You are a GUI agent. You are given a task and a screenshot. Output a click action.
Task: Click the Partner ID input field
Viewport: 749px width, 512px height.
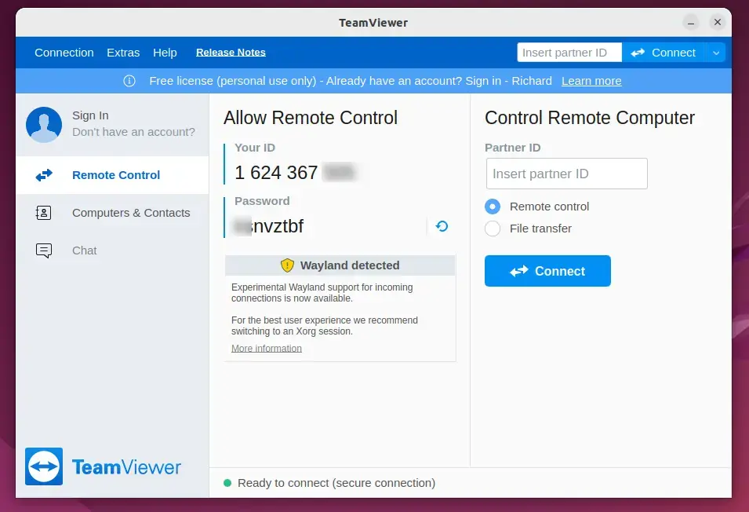click(x=566, y=174)
